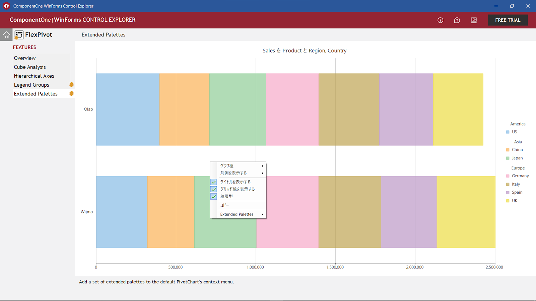
Task: Choose コピー from the context menu
Action: [x=238, y=205]
